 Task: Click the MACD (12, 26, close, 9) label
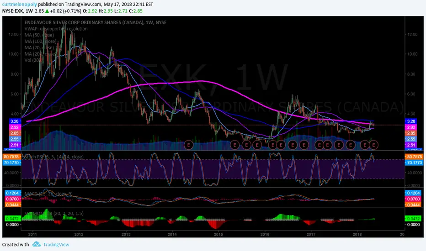pos(48,193)
